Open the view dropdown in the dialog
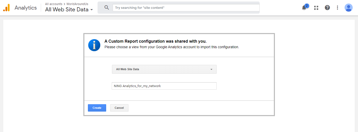358x132 pixels. click(164, 69)
